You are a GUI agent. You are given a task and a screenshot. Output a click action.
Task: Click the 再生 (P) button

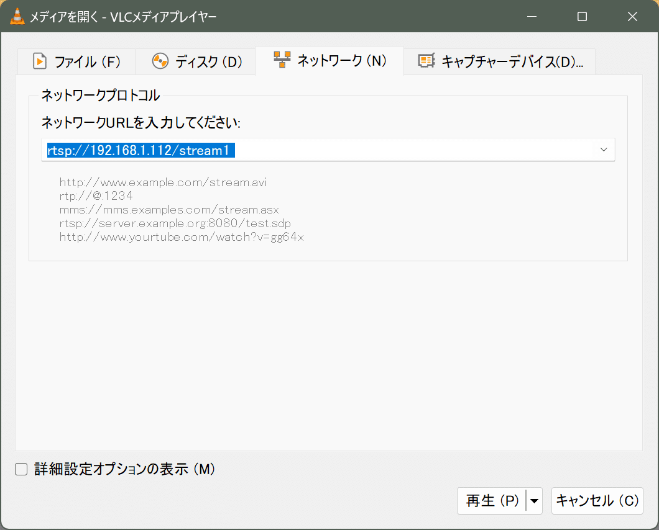492,501
